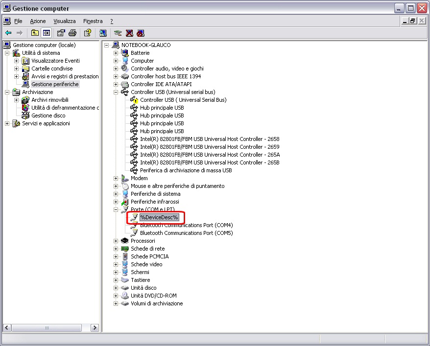
Task: Restore the inner MMC child window
Action: (413, 21)
